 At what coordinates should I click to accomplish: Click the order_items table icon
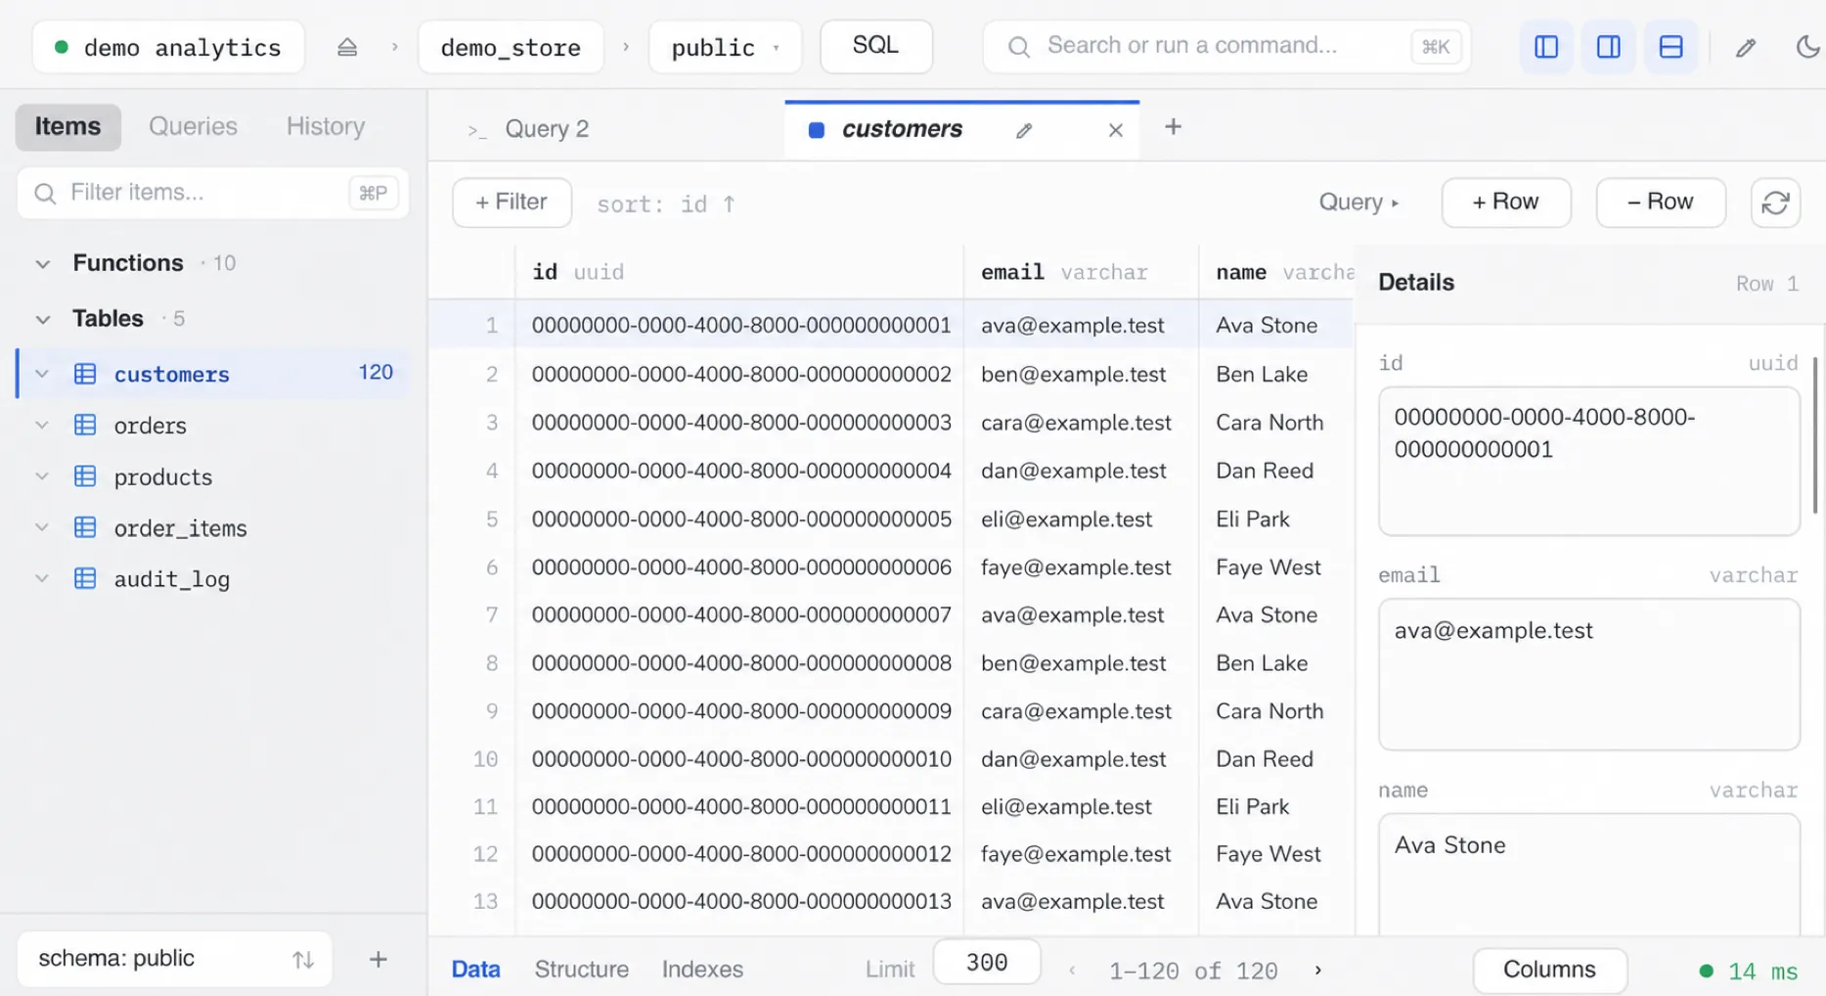click(85, 527)
